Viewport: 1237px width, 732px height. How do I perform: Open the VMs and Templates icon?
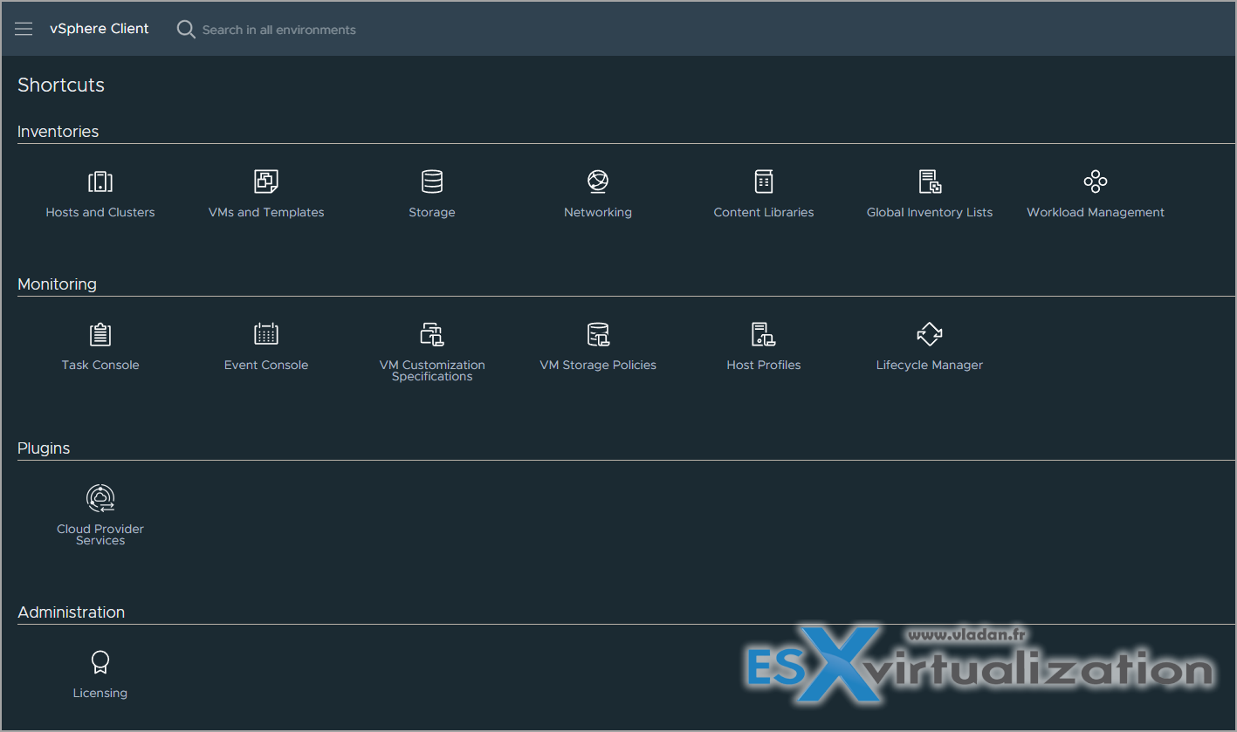click(266, 181)
